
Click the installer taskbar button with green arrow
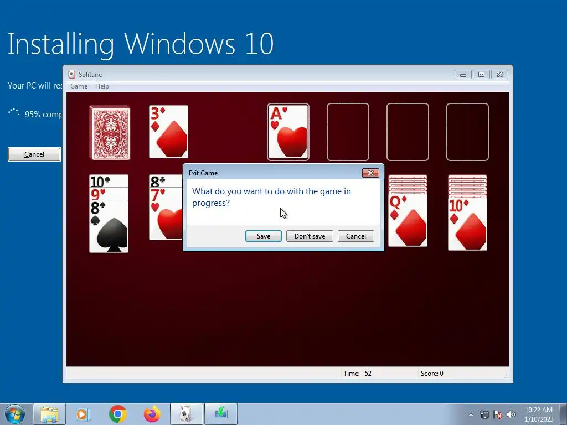tap(221, 414)
